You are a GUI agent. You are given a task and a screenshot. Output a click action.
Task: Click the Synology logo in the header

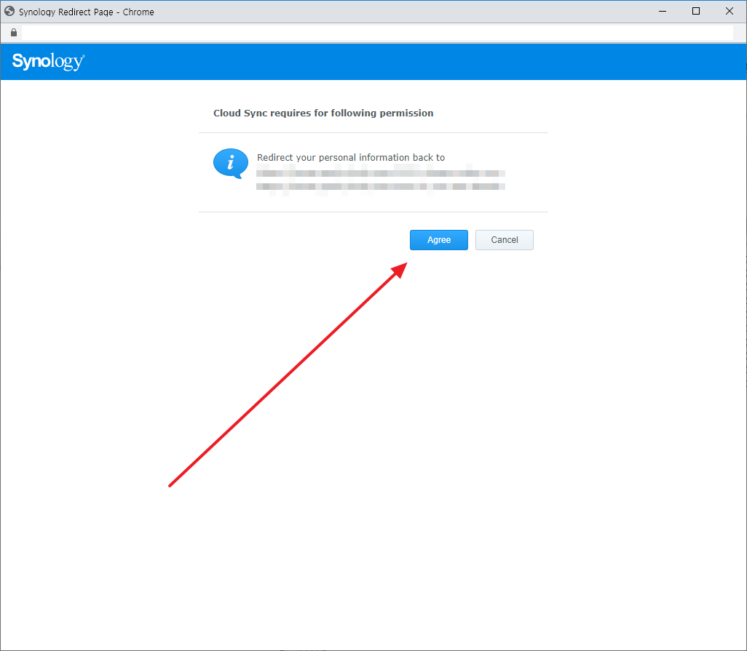tap(48, 61)
